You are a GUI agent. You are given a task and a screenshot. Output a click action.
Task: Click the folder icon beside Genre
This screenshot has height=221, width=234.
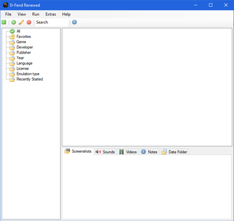pyautogui.click(x=12, y=42)
